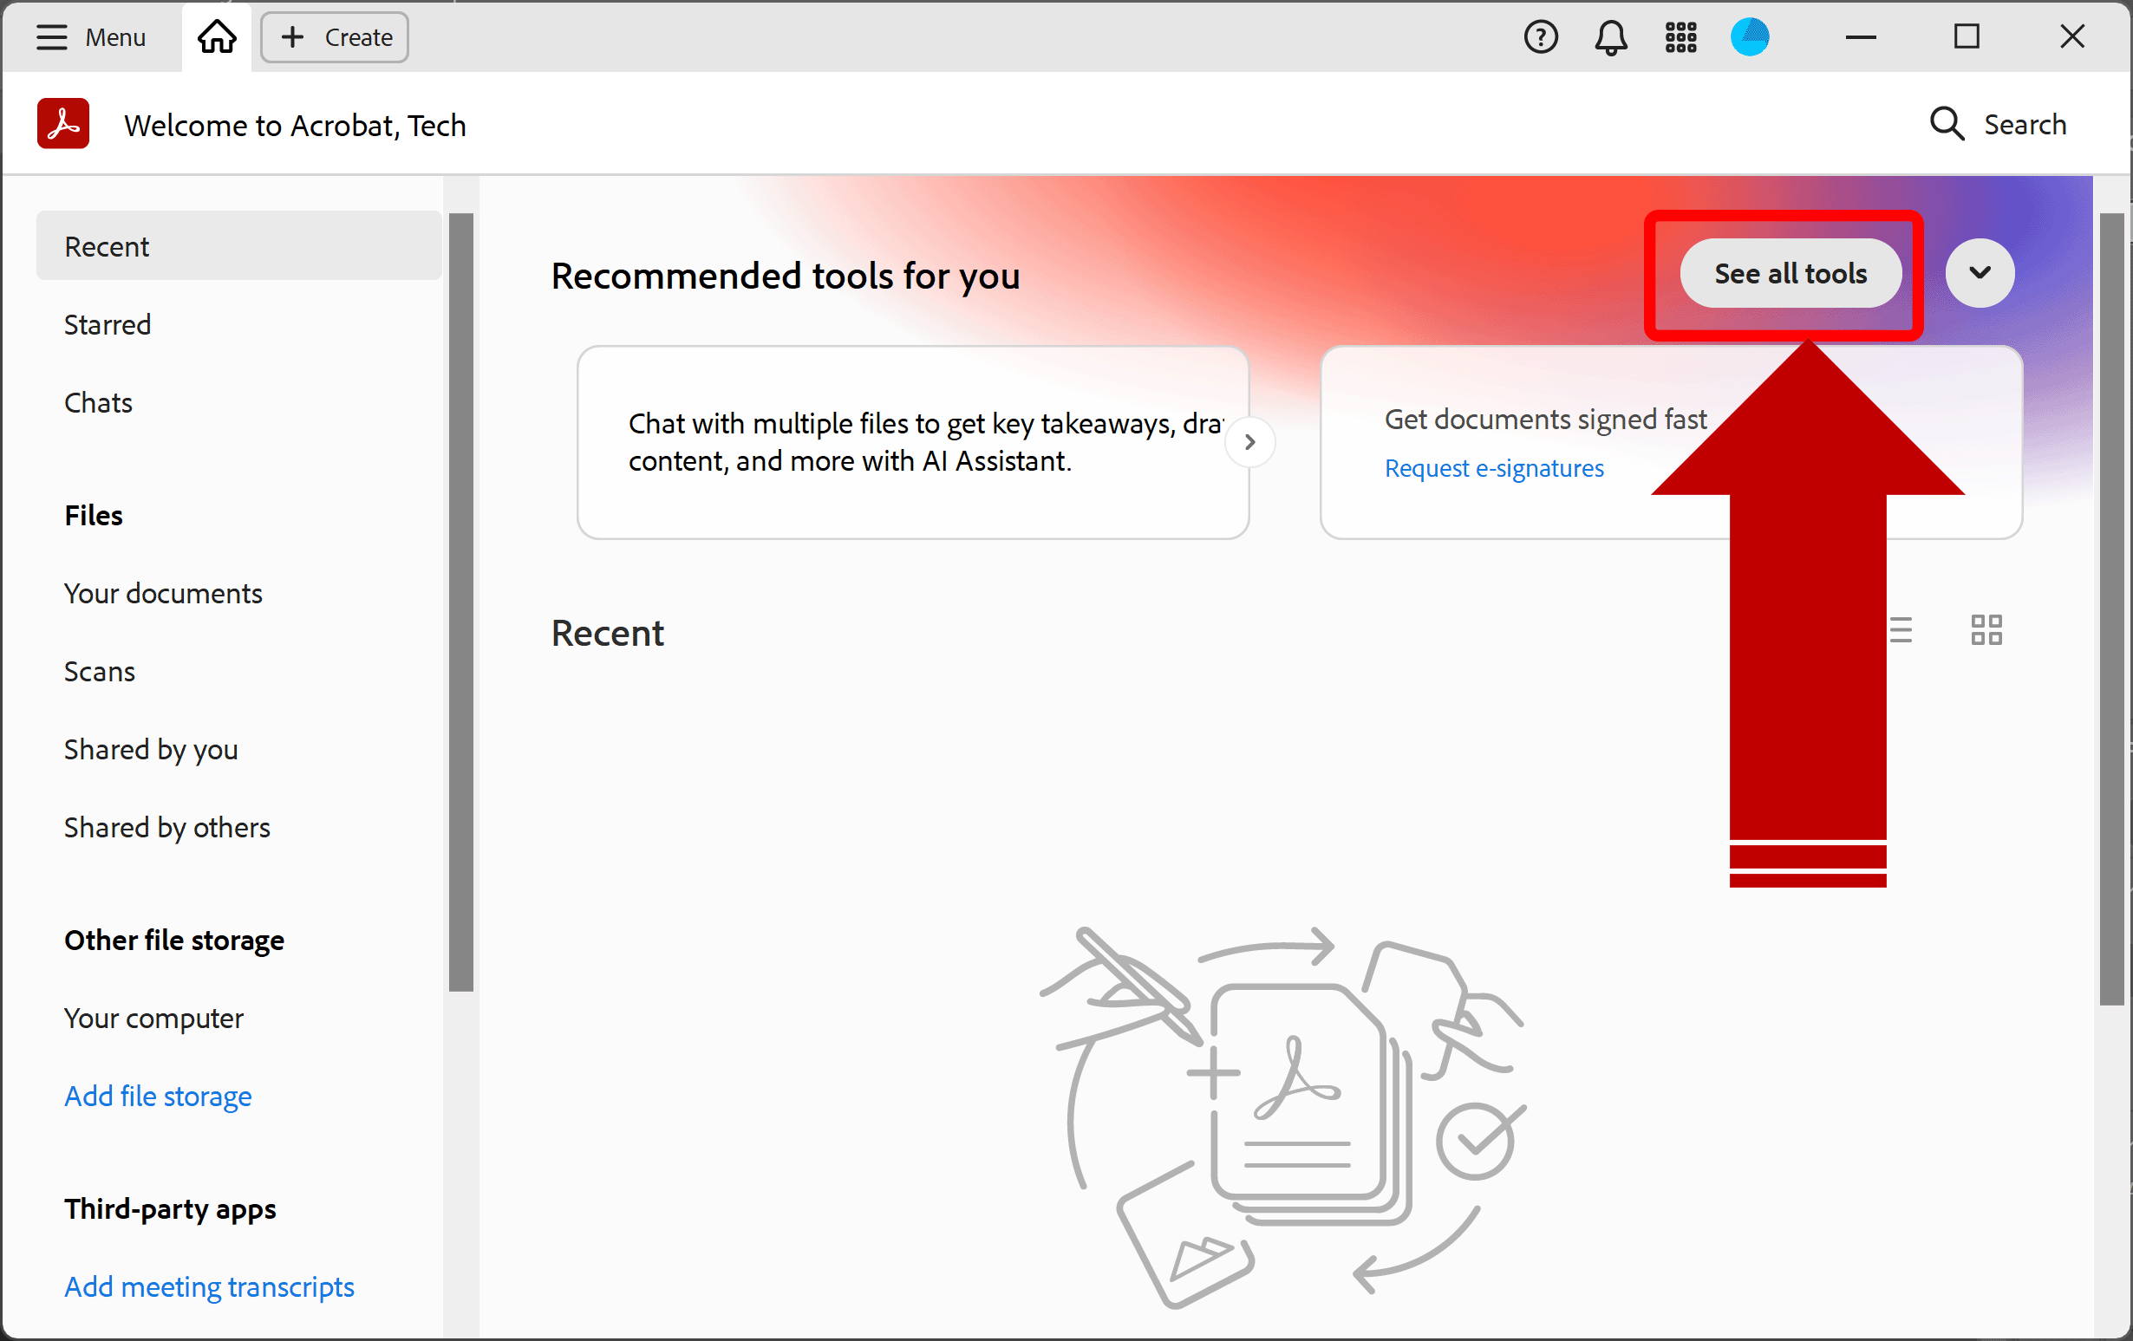Select Starred in the sidebar

[x=108, y=325]
